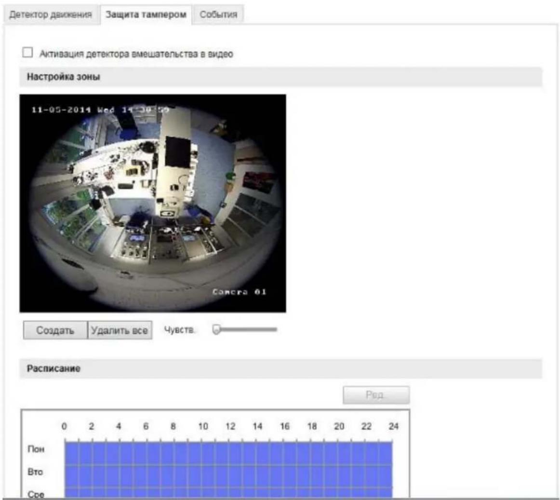Click the timestamp overlay on preview
The image size is (560, 500).
pos(100,110)
